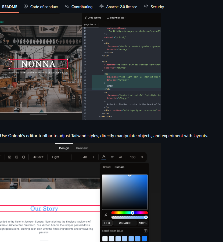Open the text alignment icon

click(112, 157)
